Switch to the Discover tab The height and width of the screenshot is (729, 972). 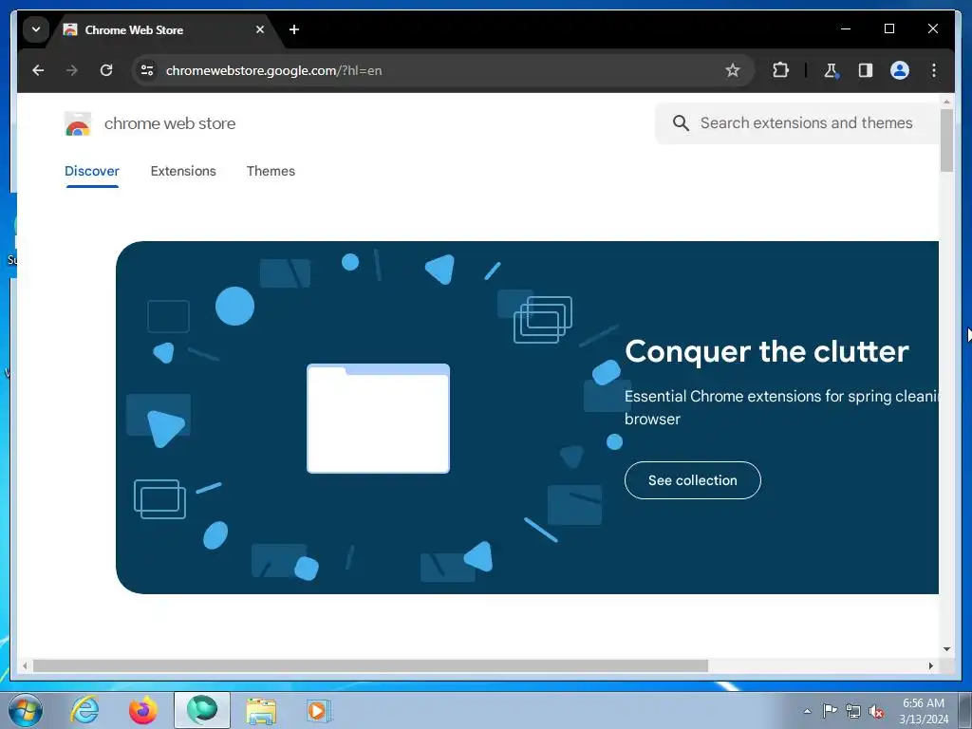click(x=92, y=171)
